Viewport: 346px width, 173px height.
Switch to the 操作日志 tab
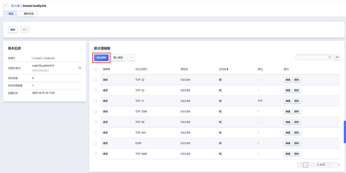[x=28, y=14]
